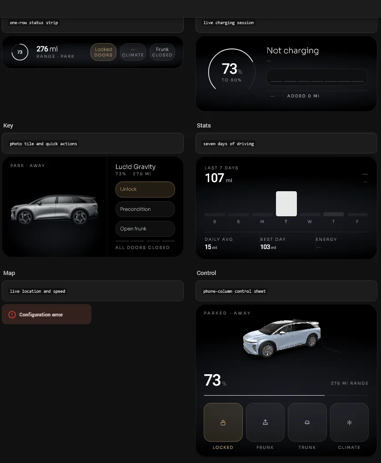Click the Best Day 103 mi value
381x463 pixels.
tap(268, 247)
